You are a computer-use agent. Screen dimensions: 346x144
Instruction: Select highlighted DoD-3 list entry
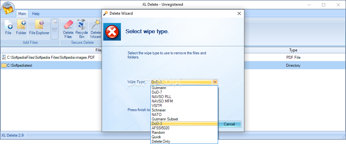[184, 124]
